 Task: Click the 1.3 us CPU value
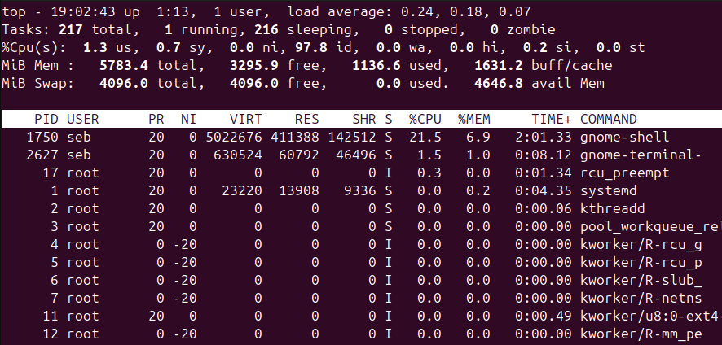(95, 47)
